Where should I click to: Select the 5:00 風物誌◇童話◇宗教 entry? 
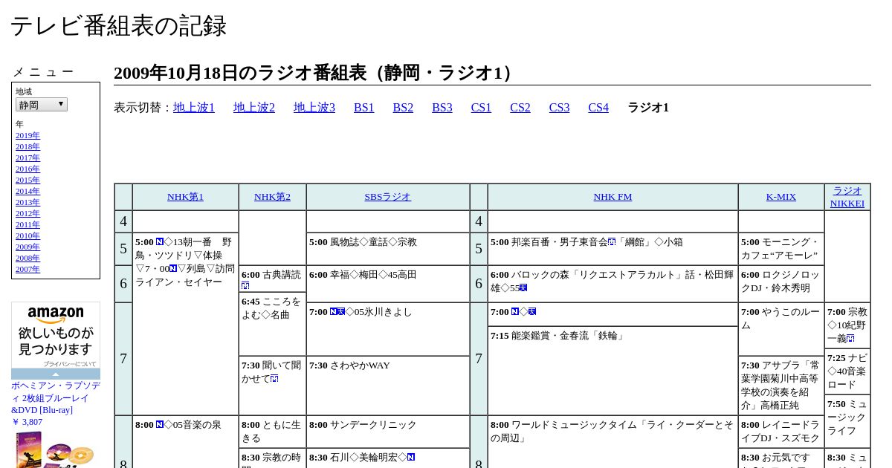(388, 249)
